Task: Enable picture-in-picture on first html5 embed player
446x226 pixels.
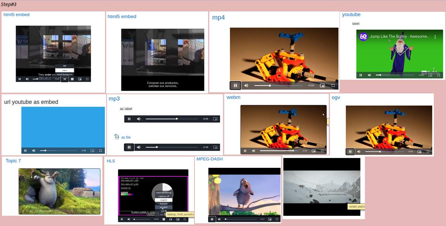Action: [80, 79]
